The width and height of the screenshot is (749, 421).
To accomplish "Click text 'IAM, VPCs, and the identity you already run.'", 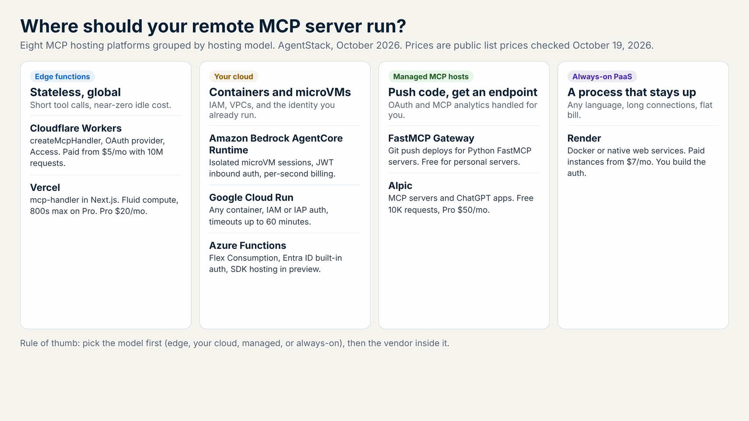I will tap(272, 110).
